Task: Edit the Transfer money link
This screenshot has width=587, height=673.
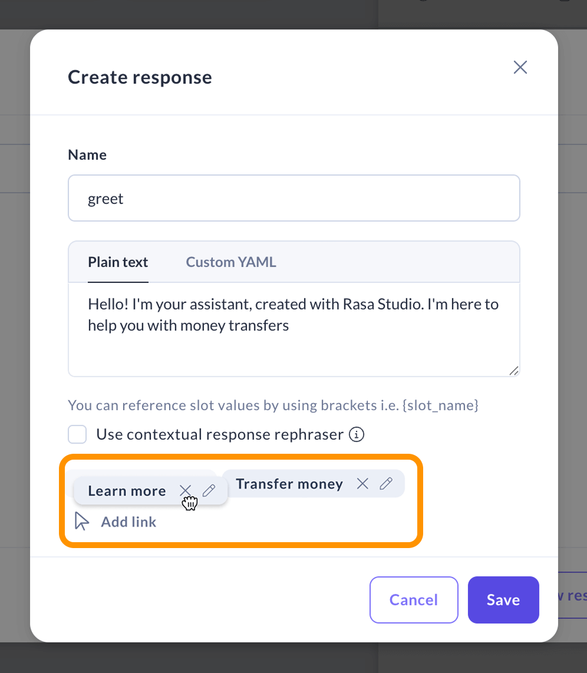Action: pyautogui.click(x=386, y=484)
